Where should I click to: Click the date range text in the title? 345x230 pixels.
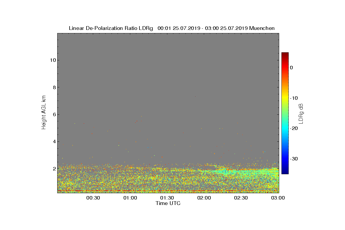203,28
